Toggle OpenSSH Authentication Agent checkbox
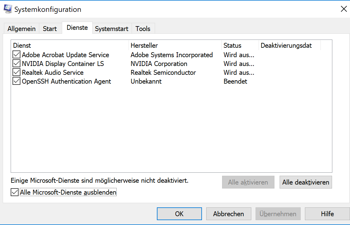Image resolution: width=350 pixels, height=225 pixels. coord(16,81)
